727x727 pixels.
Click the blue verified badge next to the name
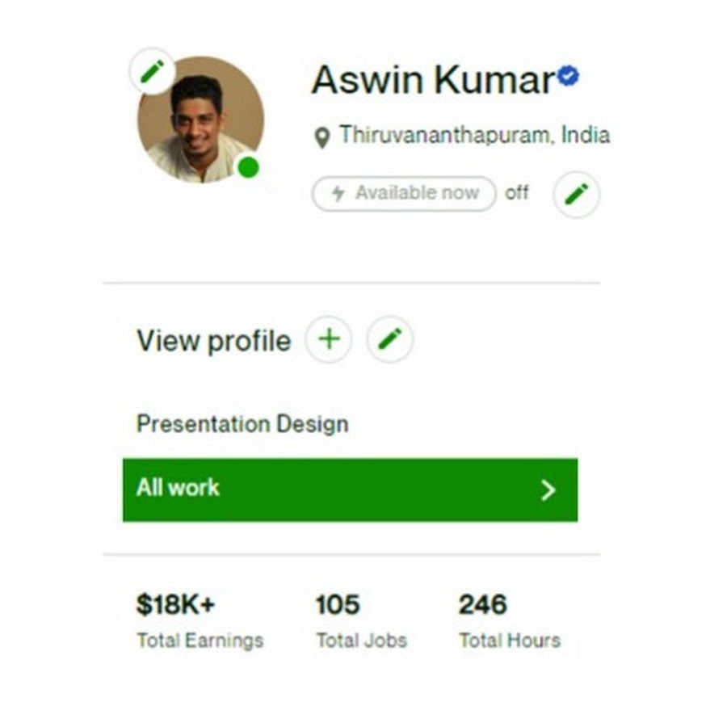coord(568,76)
